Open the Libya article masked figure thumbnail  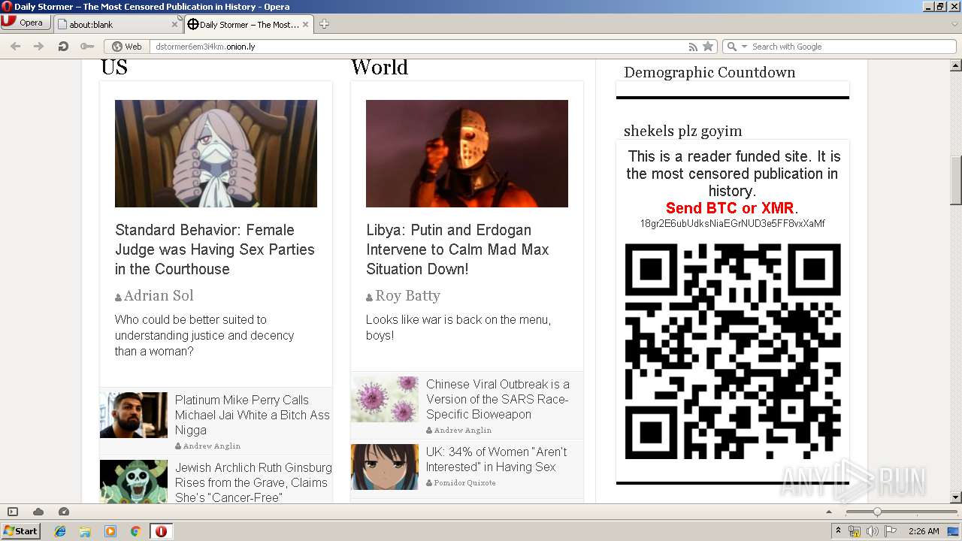[x=467, y=153]
